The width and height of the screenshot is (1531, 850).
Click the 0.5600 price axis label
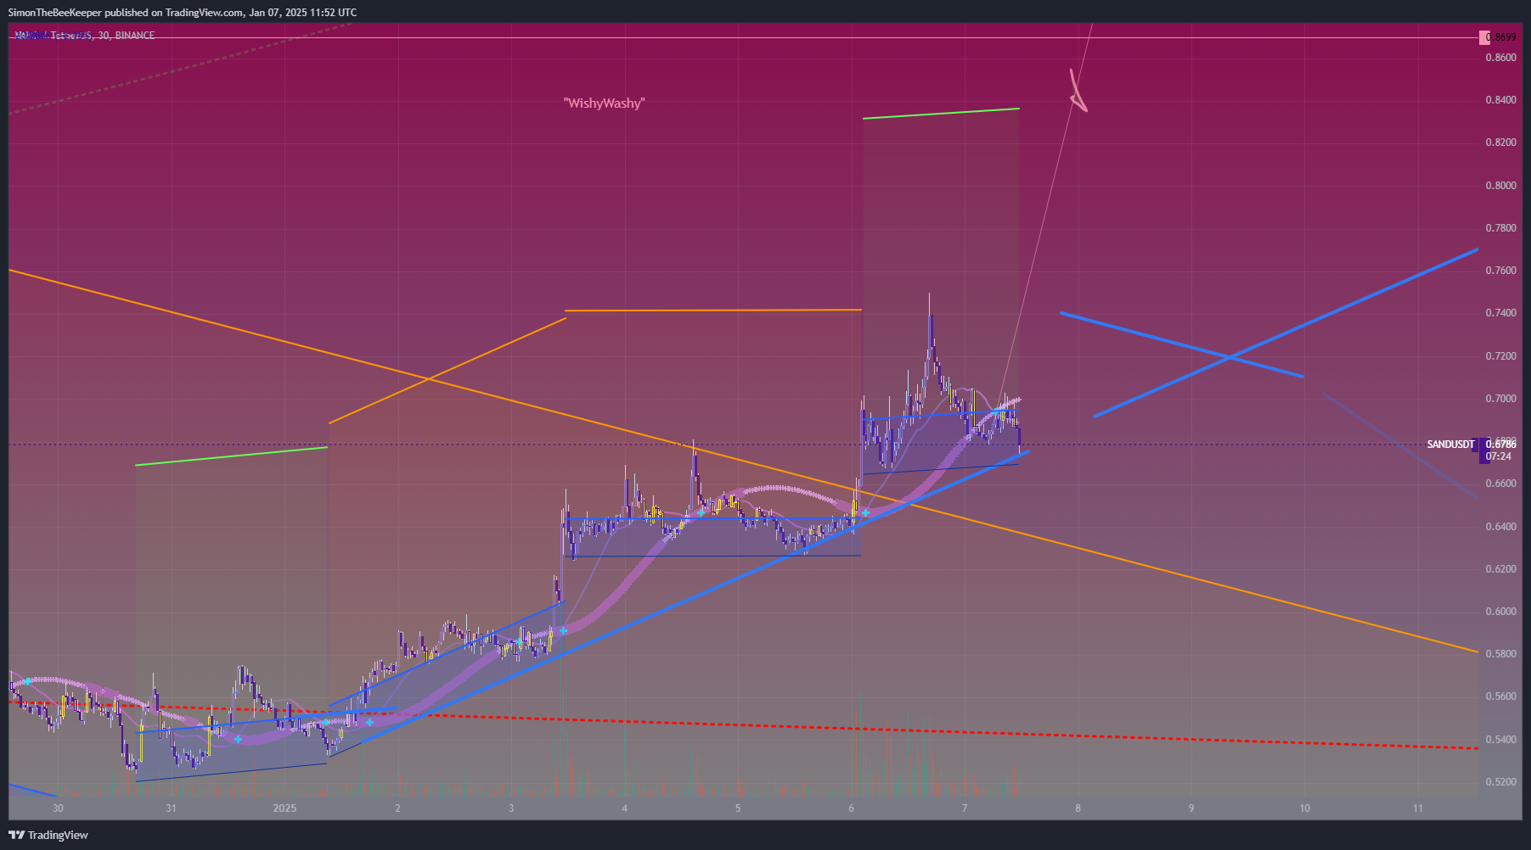tap(1500, 696)
